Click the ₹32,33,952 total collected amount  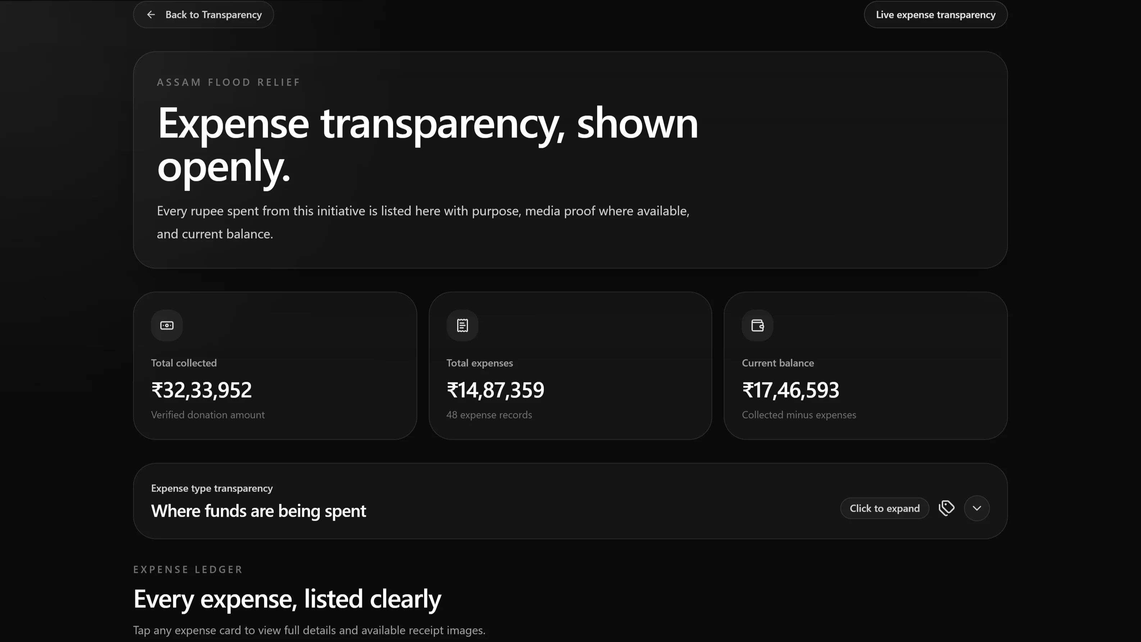(x=201, y=390)
